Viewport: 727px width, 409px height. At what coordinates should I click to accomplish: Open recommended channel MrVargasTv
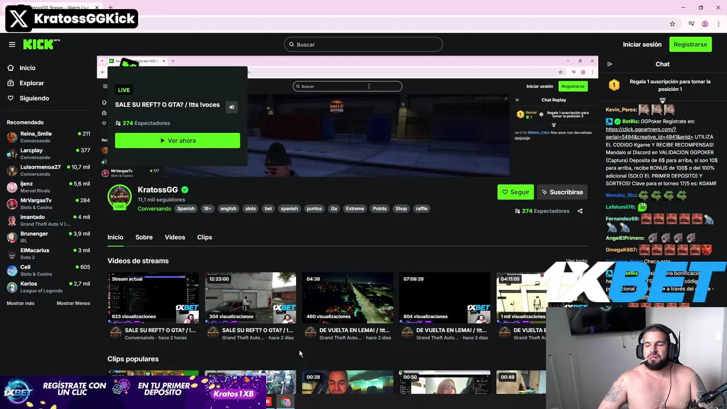click(48, 203)
